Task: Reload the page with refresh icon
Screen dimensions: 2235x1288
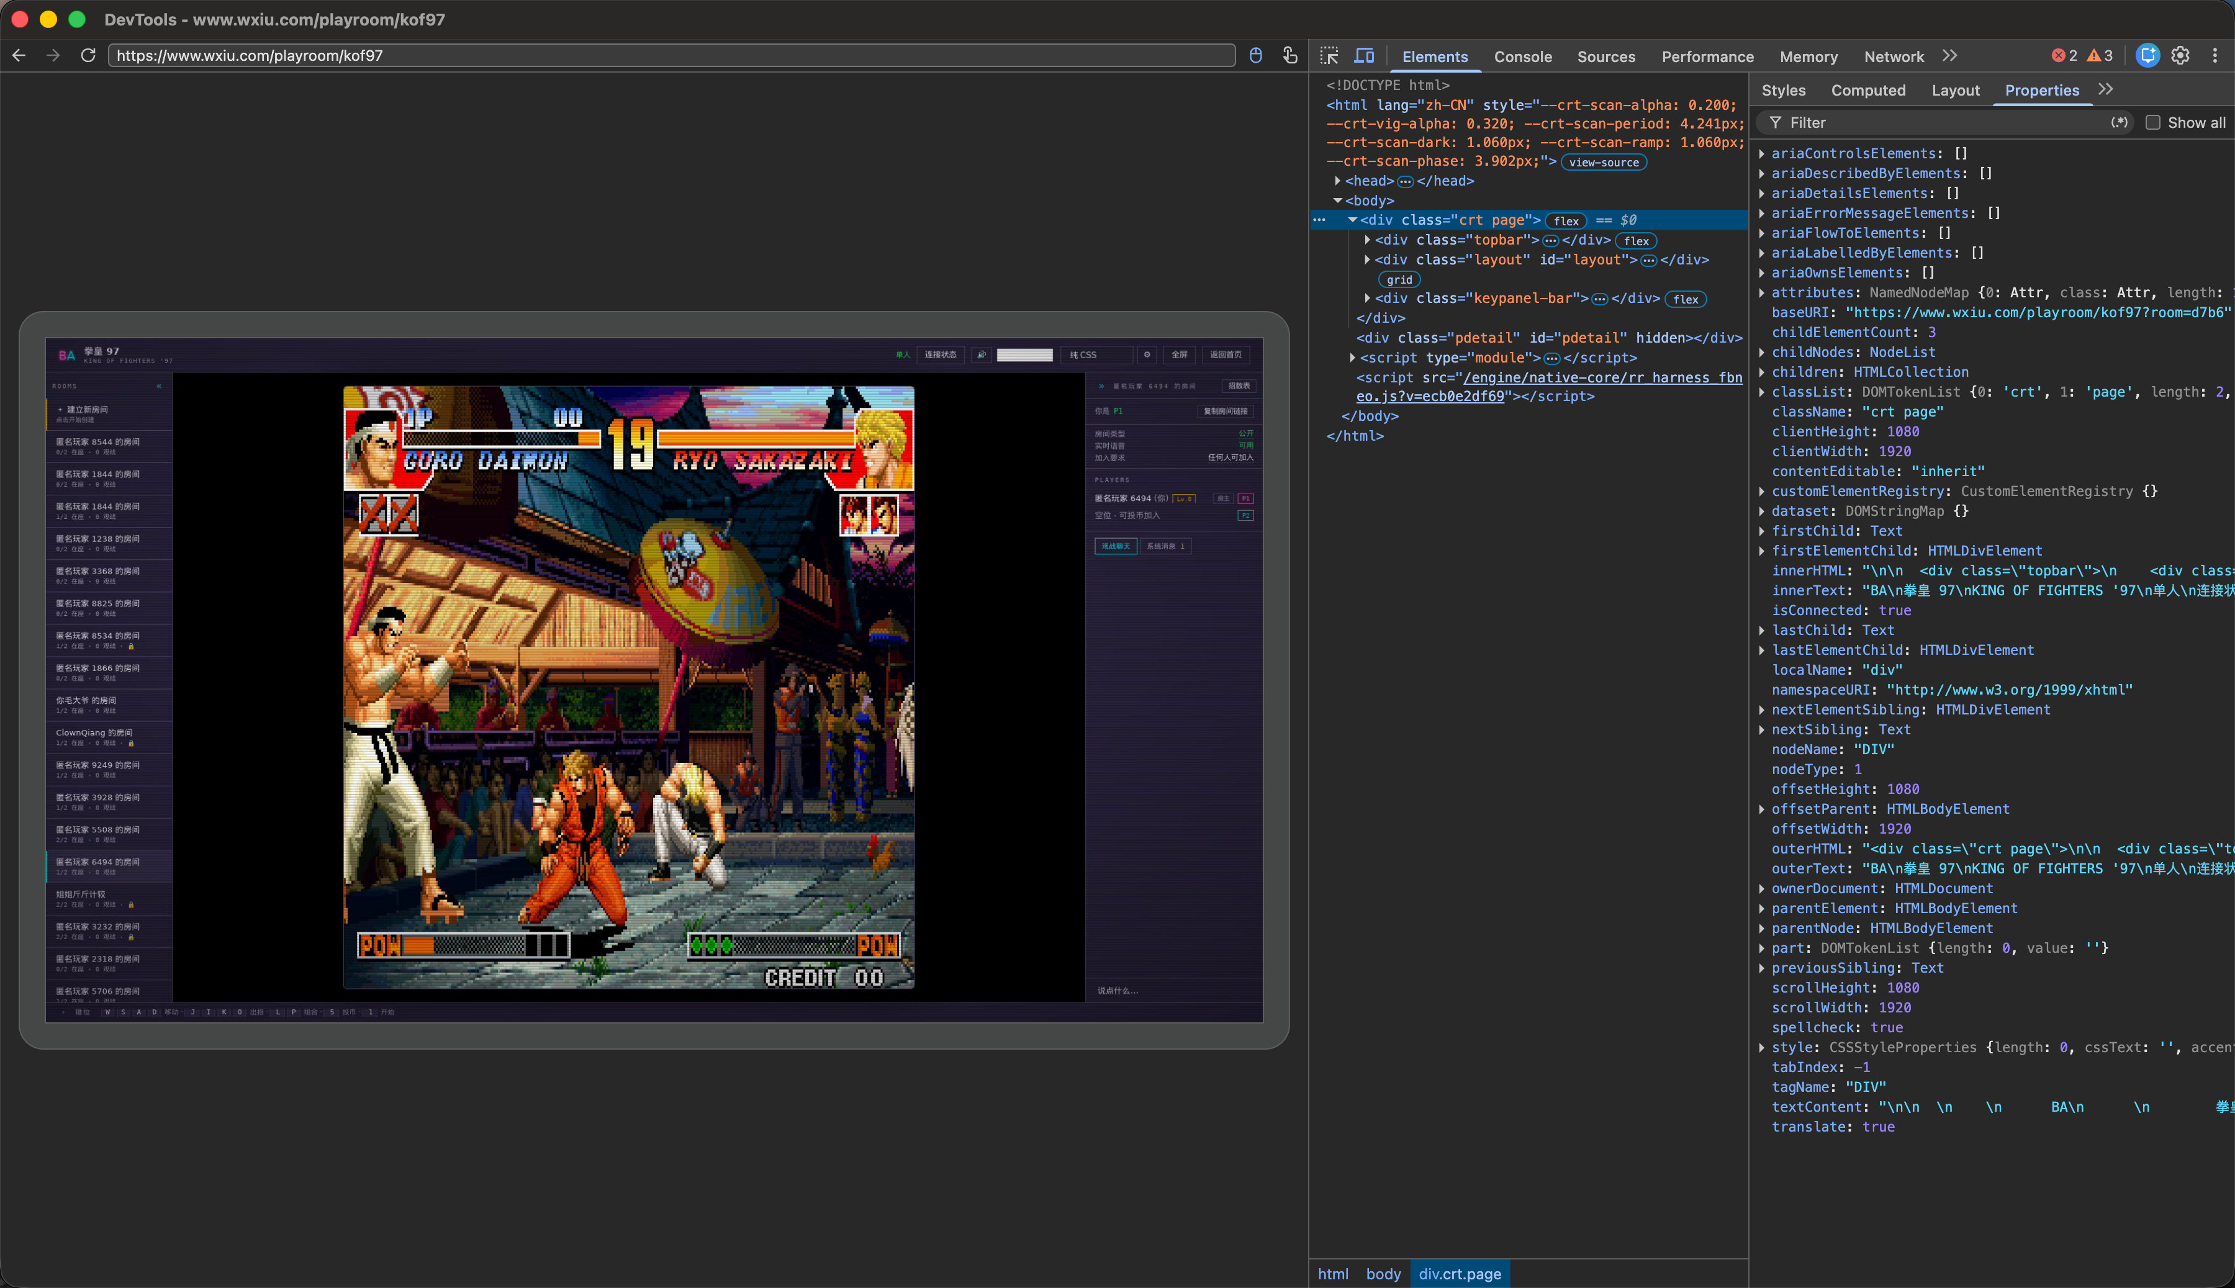Action: point(88,55)
